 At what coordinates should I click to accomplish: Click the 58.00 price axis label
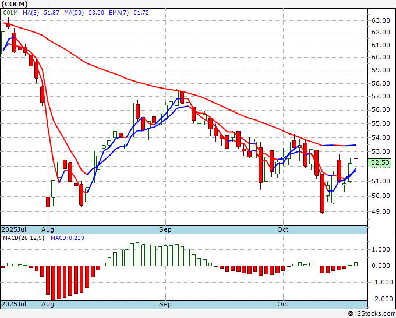[381, 83]
